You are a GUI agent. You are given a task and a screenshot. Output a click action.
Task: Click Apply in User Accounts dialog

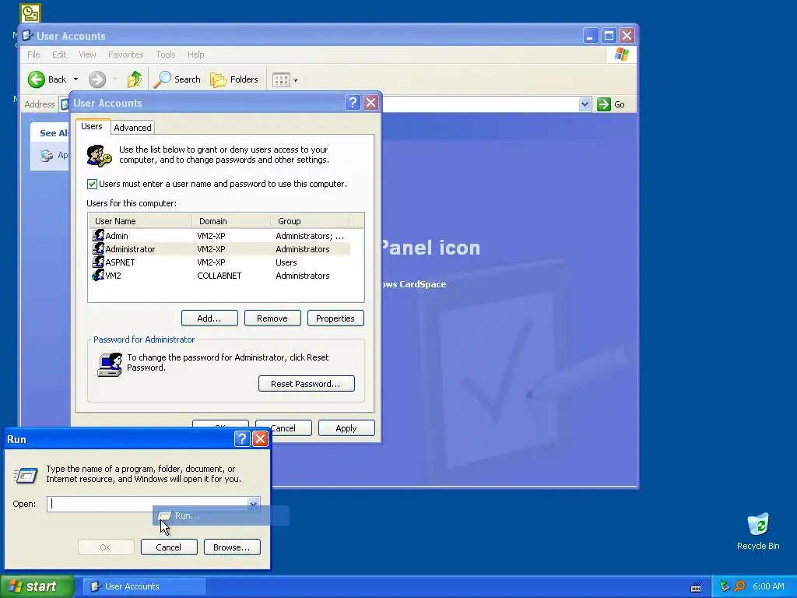click(346, 428)
